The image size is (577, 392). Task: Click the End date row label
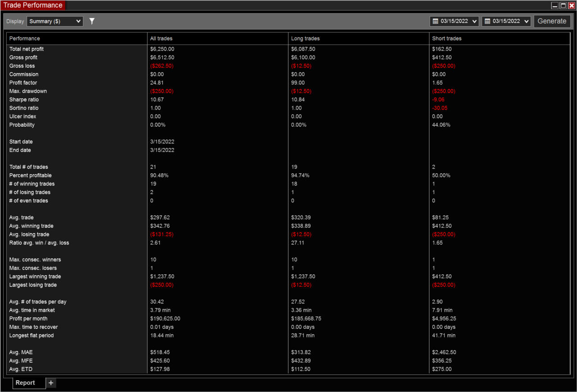[20, 150]
